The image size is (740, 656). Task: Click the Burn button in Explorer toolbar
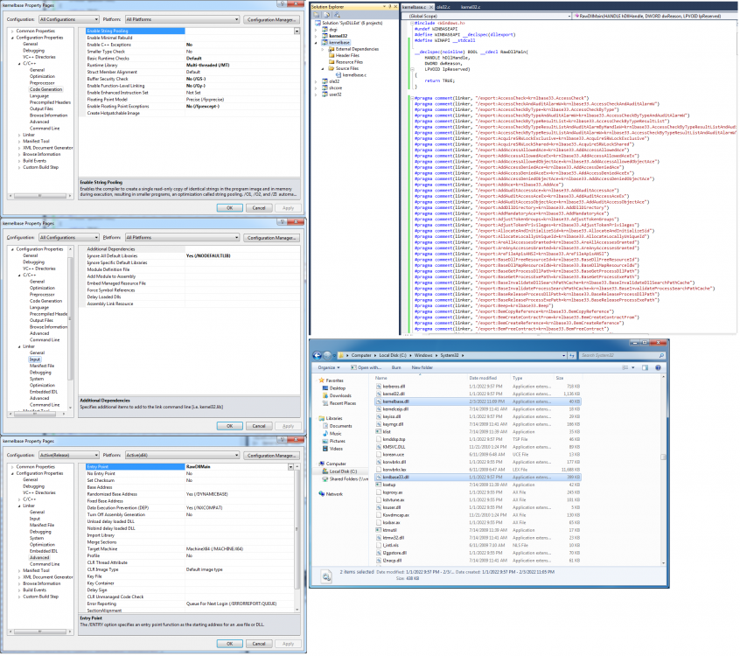click(x=396, y=367)
